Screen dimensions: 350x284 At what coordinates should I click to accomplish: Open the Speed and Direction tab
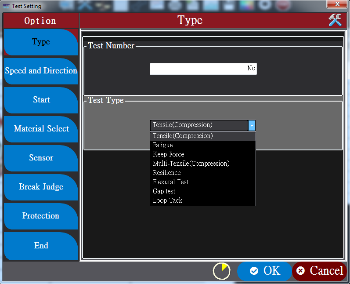(41, 71)
